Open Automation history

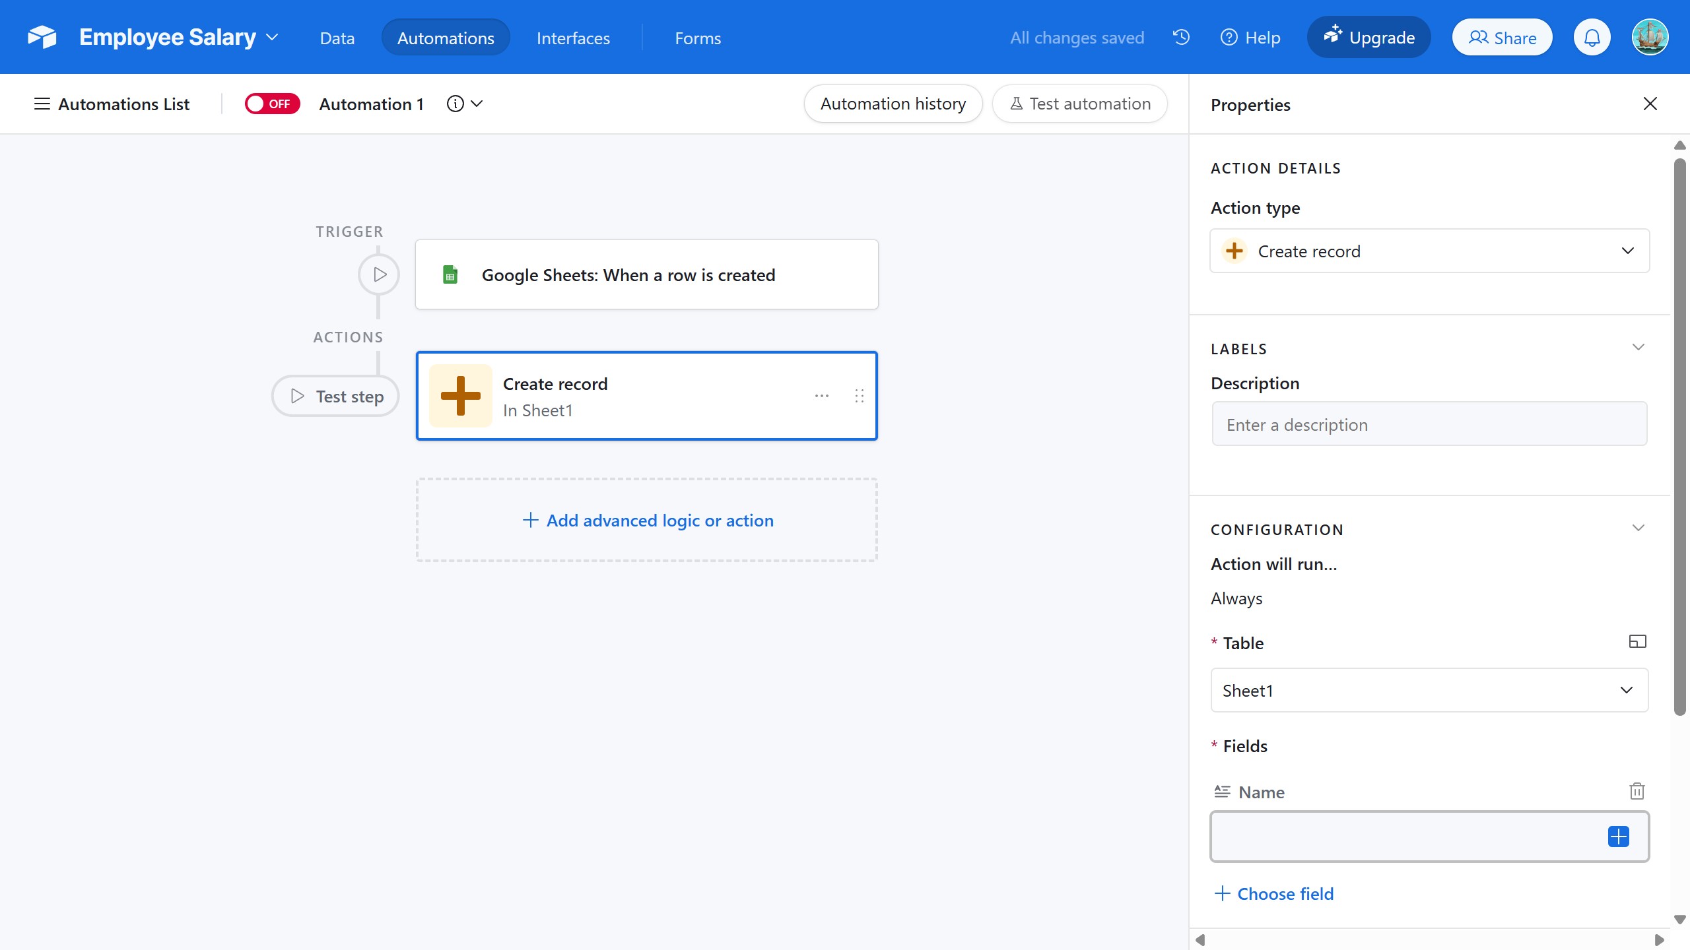(893, 104)
